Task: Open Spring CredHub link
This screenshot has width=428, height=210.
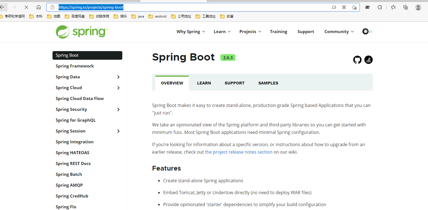Action: [x=72, y=196]
